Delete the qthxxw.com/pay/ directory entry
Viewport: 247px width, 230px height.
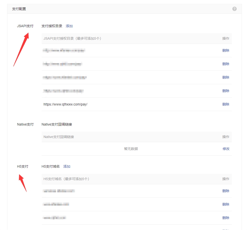[x=226, y=105]
